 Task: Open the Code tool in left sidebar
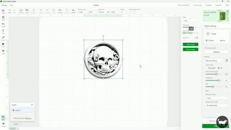[3, 52]
